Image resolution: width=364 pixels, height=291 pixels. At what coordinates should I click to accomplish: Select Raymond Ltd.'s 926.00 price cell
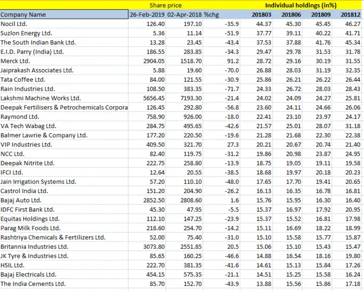coord(191,117)
